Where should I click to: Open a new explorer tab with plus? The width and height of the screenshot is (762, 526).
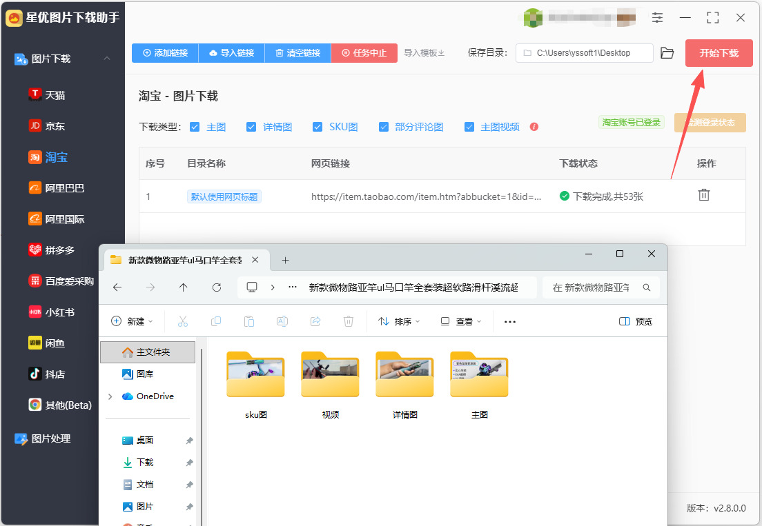click(x=285, y=260)
